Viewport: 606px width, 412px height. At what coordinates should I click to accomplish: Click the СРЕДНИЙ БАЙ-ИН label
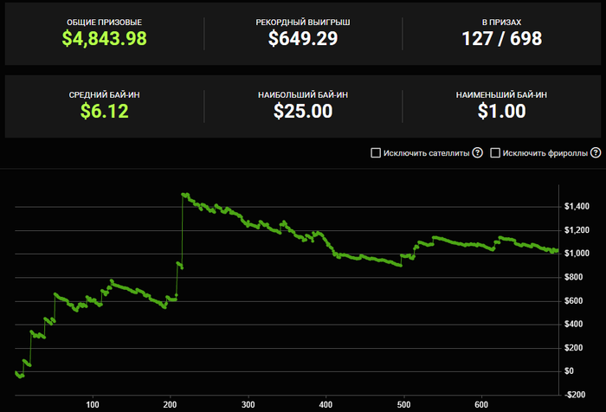105,95
